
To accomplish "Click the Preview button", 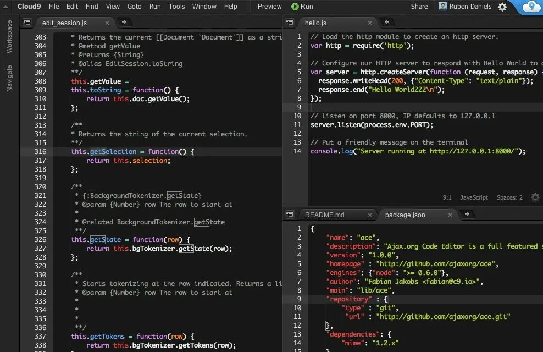I will (269, 6).
